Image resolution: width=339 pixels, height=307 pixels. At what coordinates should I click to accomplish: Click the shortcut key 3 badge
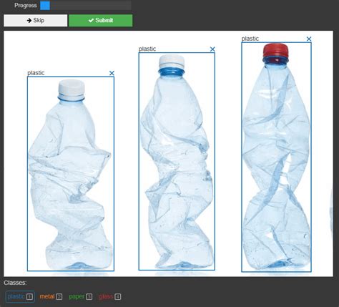click(x=89, y=297)
